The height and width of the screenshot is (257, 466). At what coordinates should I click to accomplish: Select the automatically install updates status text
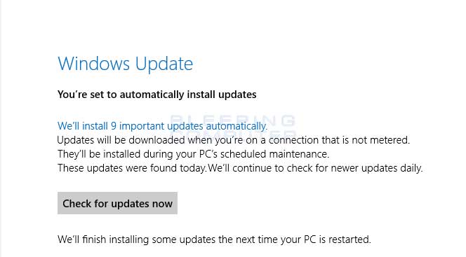(x=157, y=95)
